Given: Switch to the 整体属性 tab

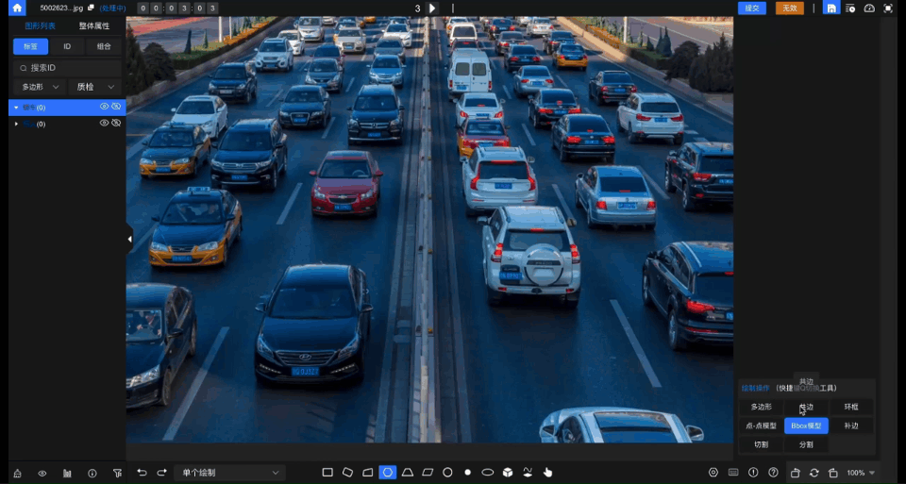Looking at the screenshot, I should click(x=94, y=26).
